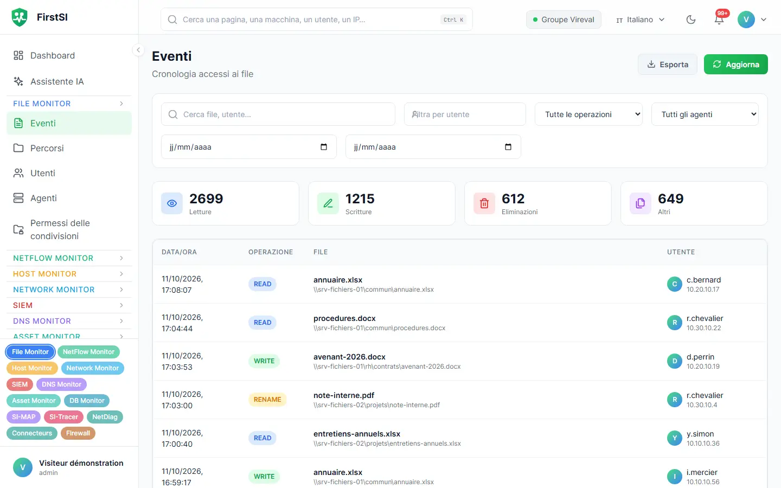Click y.simon user avatar

(x=675, y=438)
